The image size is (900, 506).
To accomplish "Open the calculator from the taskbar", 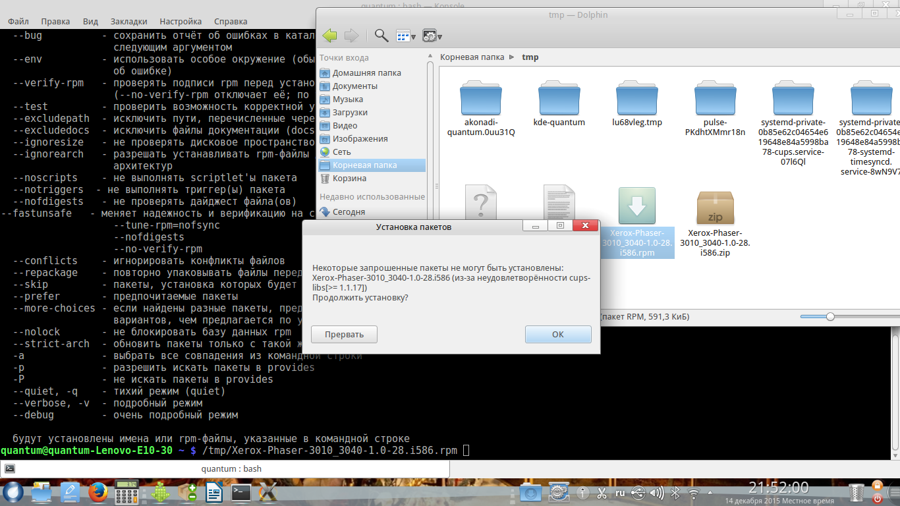I will (126, 492).
